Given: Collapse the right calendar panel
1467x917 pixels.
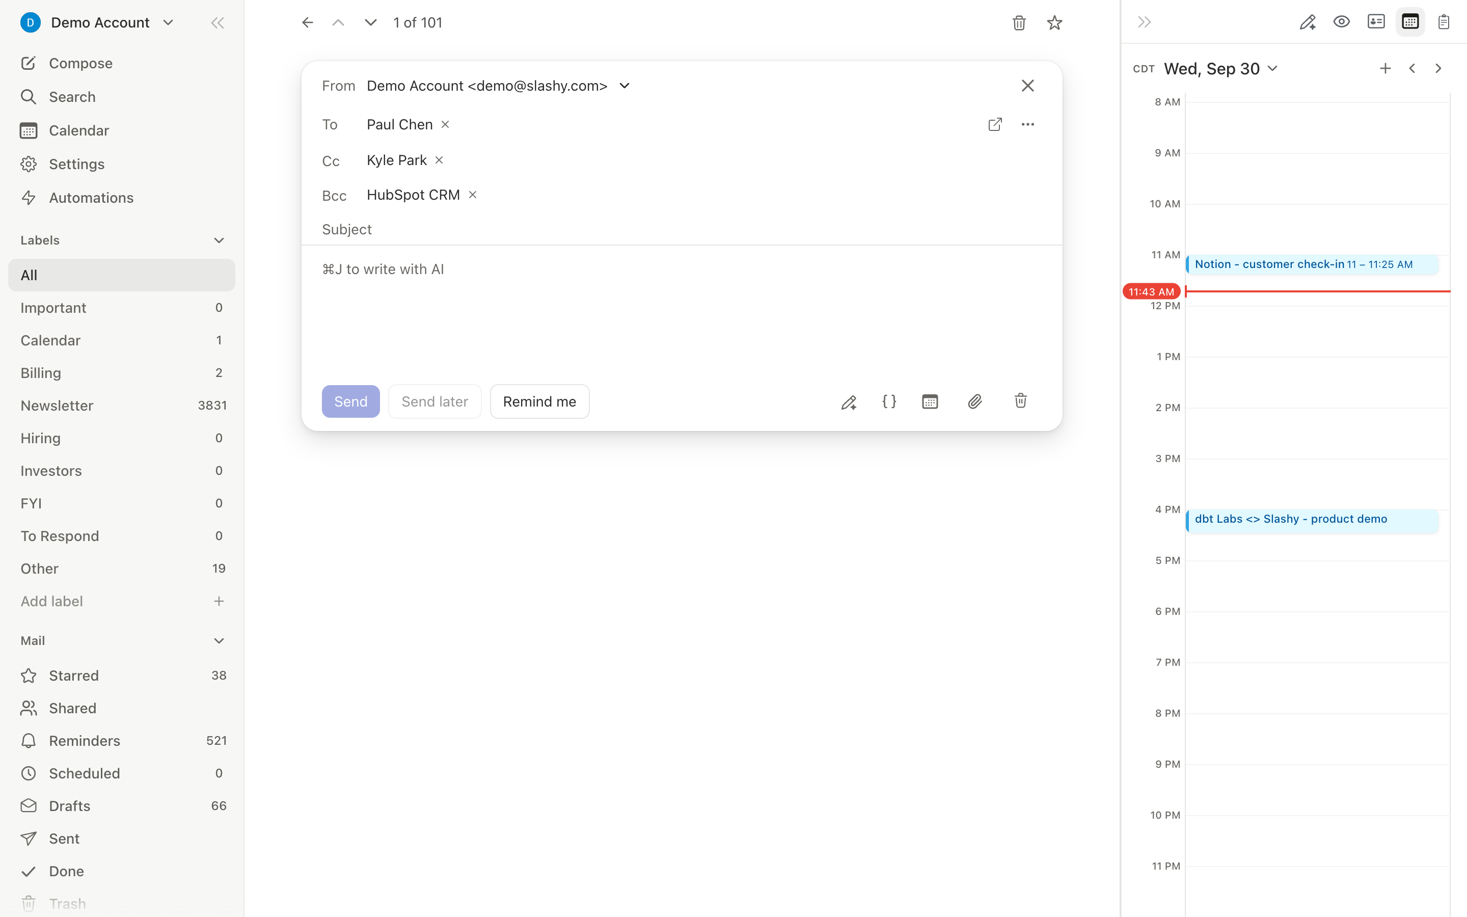Looking at the screenshot, I should (x=1145, y=22).
